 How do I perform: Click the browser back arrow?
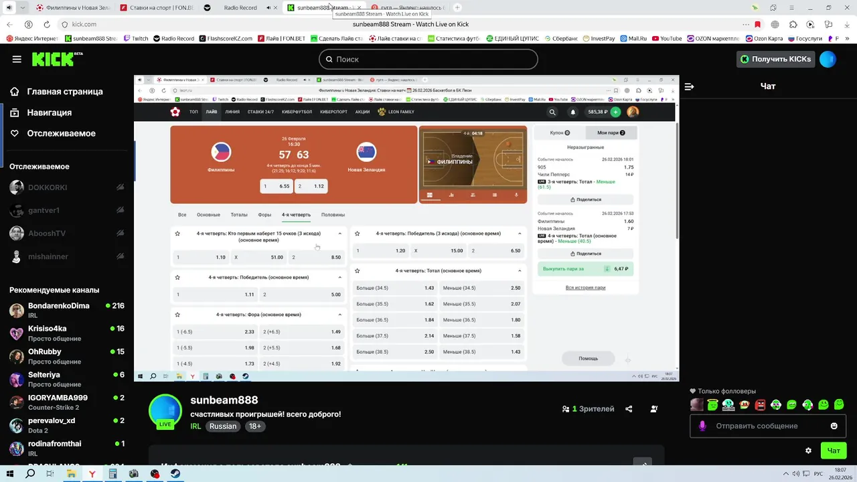pos(9,24)
